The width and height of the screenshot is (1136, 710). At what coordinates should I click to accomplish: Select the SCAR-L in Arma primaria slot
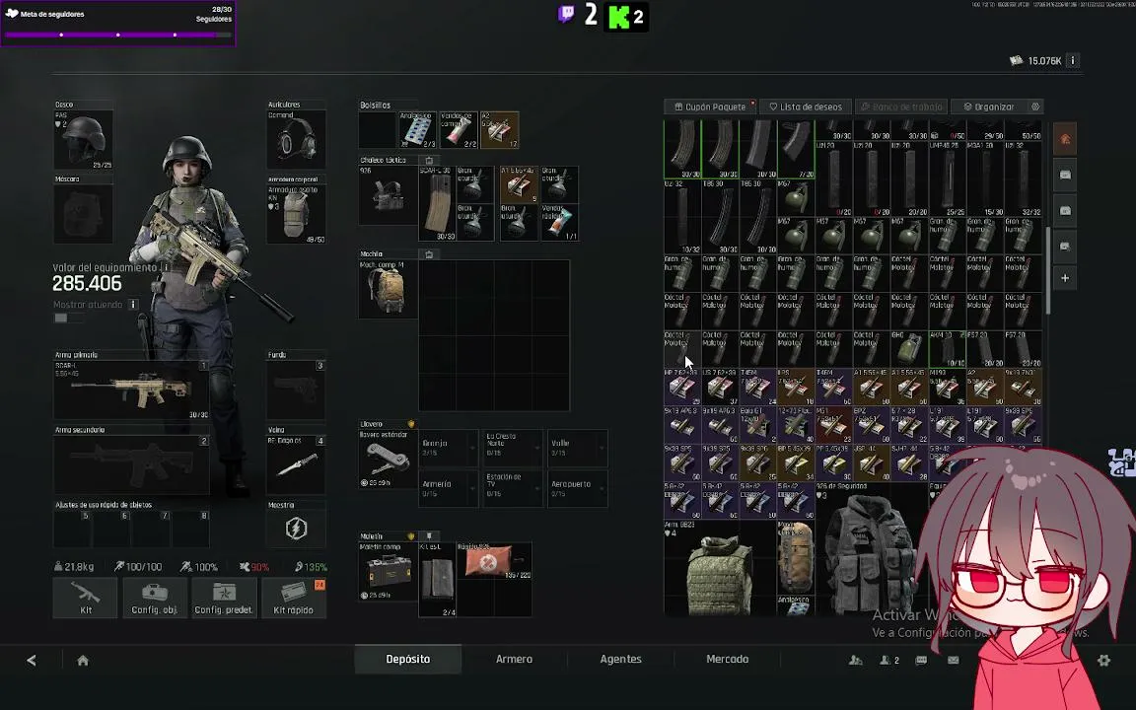(131, 390)
